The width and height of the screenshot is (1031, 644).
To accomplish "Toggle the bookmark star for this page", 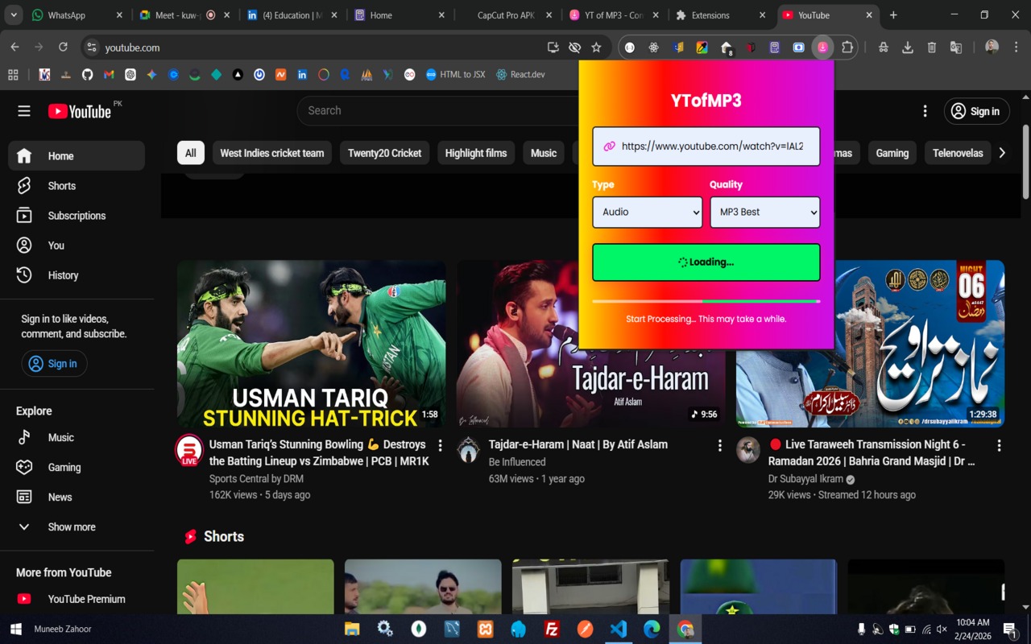I will pos(596,47).
